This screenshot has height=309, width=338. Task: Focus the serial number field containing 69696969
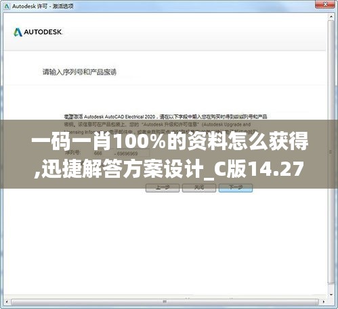pos(132,153)
